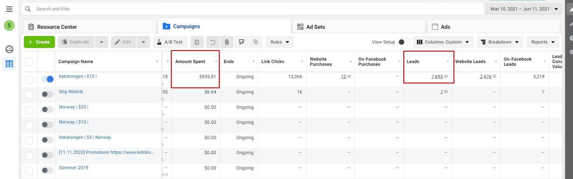Image resolution: width=573 pixels, height=179 pixels.
Task: Toggle off the ketokongen | $10 campaign
Action: (47, 79)
